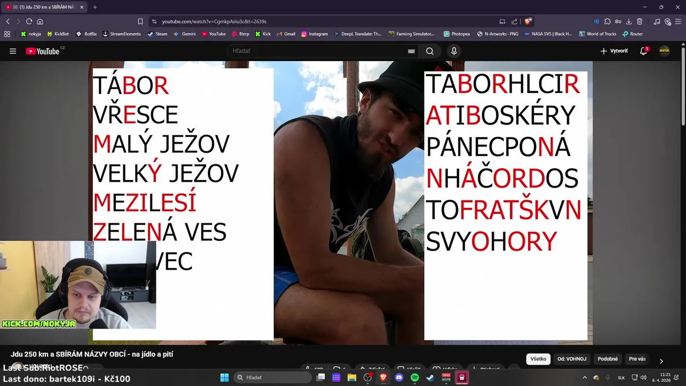
Task: Select the Pre vás filter chip
Action: click(637, 359)
